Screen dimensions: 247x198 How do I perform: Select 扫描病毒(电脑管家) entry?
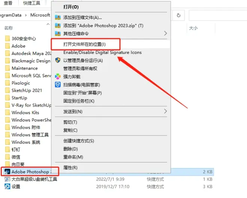coord(82,85)
